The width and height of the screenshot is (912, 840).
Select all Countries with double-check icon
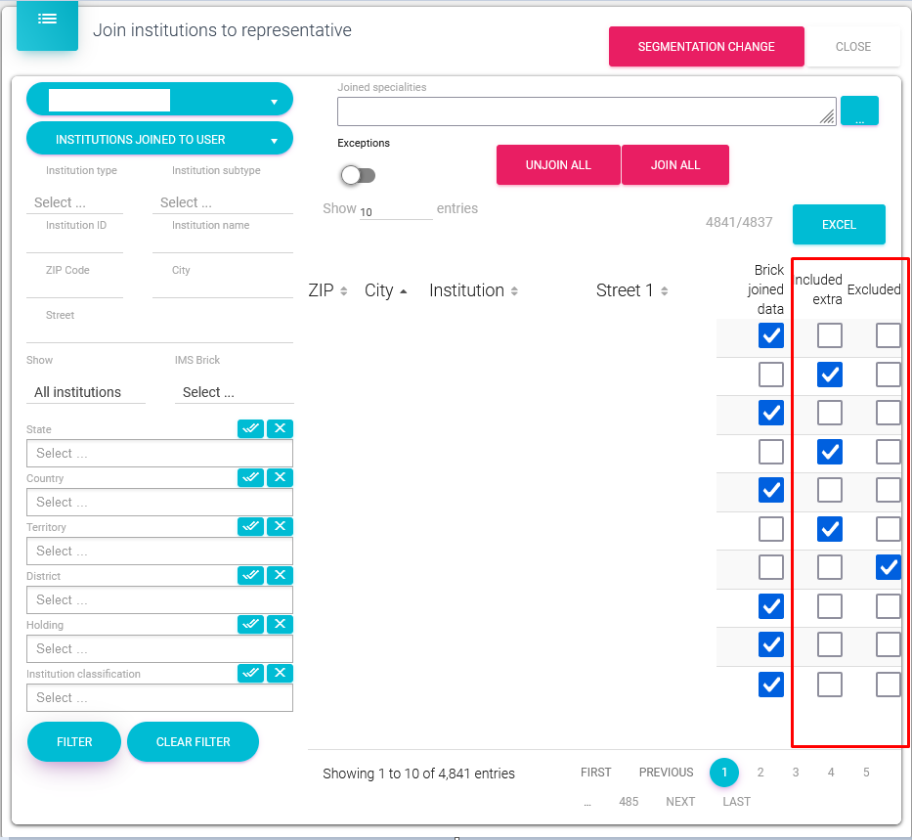(250, 477)
